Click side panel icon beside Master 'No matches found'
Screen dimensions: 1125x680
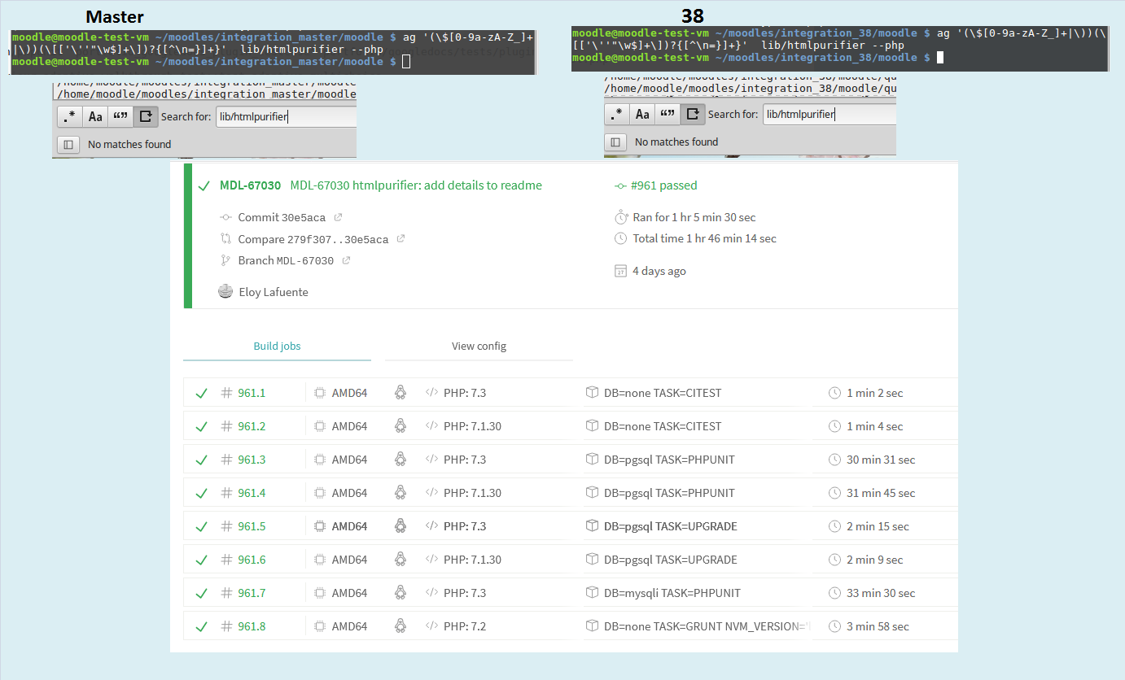click(68, 145)
